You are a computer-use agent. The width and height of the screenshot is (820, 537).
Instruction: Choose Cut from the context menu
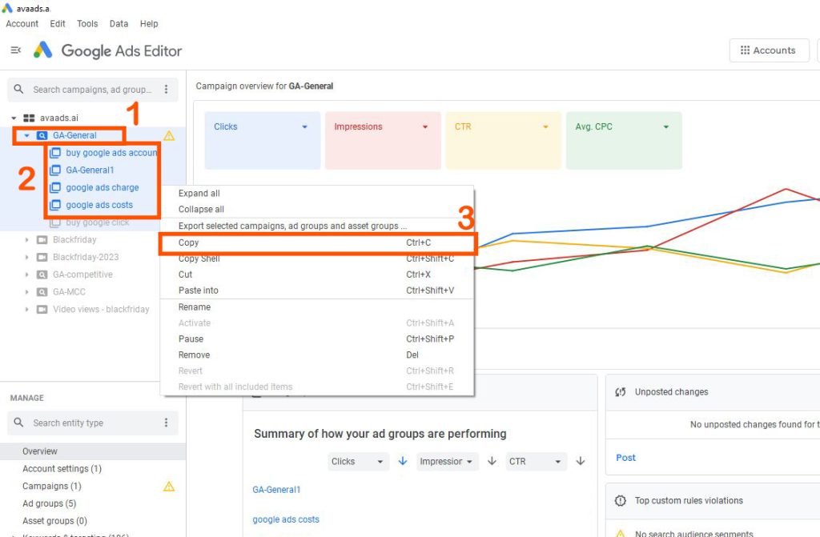pyautogui.click(x=317, y=275)
